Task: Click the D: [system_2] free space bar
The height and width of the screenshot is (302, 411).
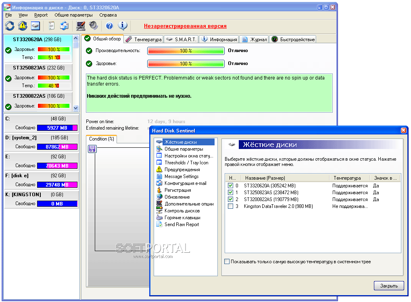Action: click(x=57, y=147)
